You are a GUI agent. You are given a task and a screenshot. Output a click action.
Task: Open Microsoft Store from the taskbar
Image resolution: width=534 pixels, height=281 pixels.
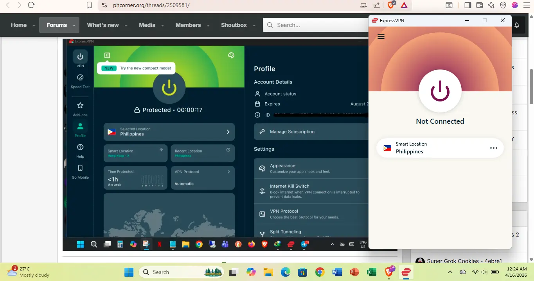(302, 272)
